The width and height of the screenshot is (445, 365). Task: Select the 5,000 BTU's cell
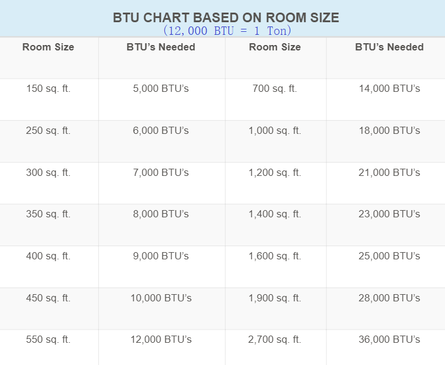161,89
